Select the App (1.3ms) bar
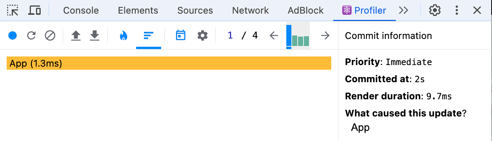This screenshot has width=492, height=141. click(169, 63)
